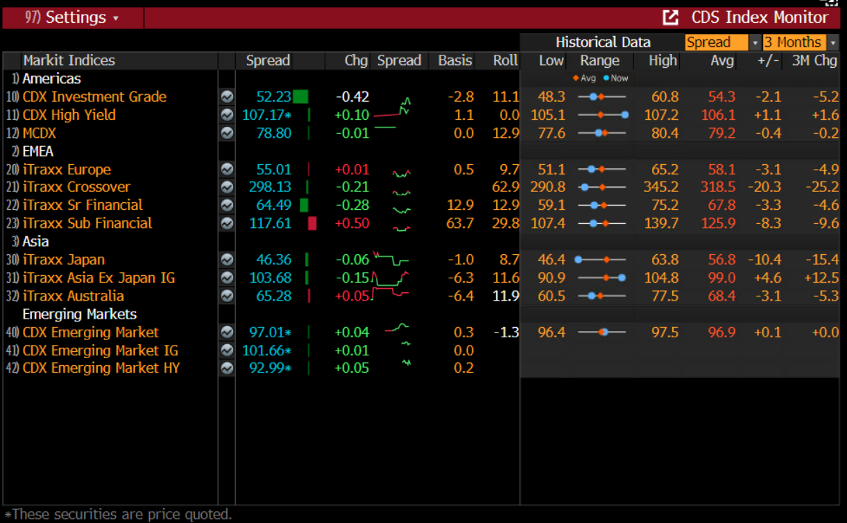Viewport: 847px width, 523px height.
Task: Click the 3M Chg column header
Action: click(x=814, y=61)
